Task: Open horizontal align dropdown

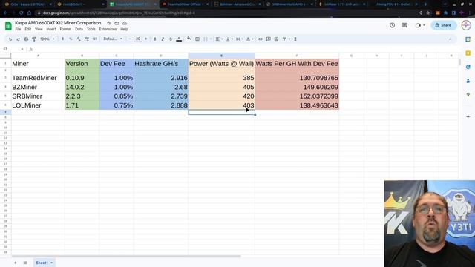Action: click(219, 39)
